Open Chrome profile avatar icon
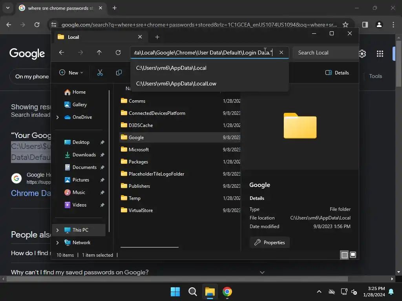Image resolution: width=402 pixels, height=301 pixels. pos(379,25)
